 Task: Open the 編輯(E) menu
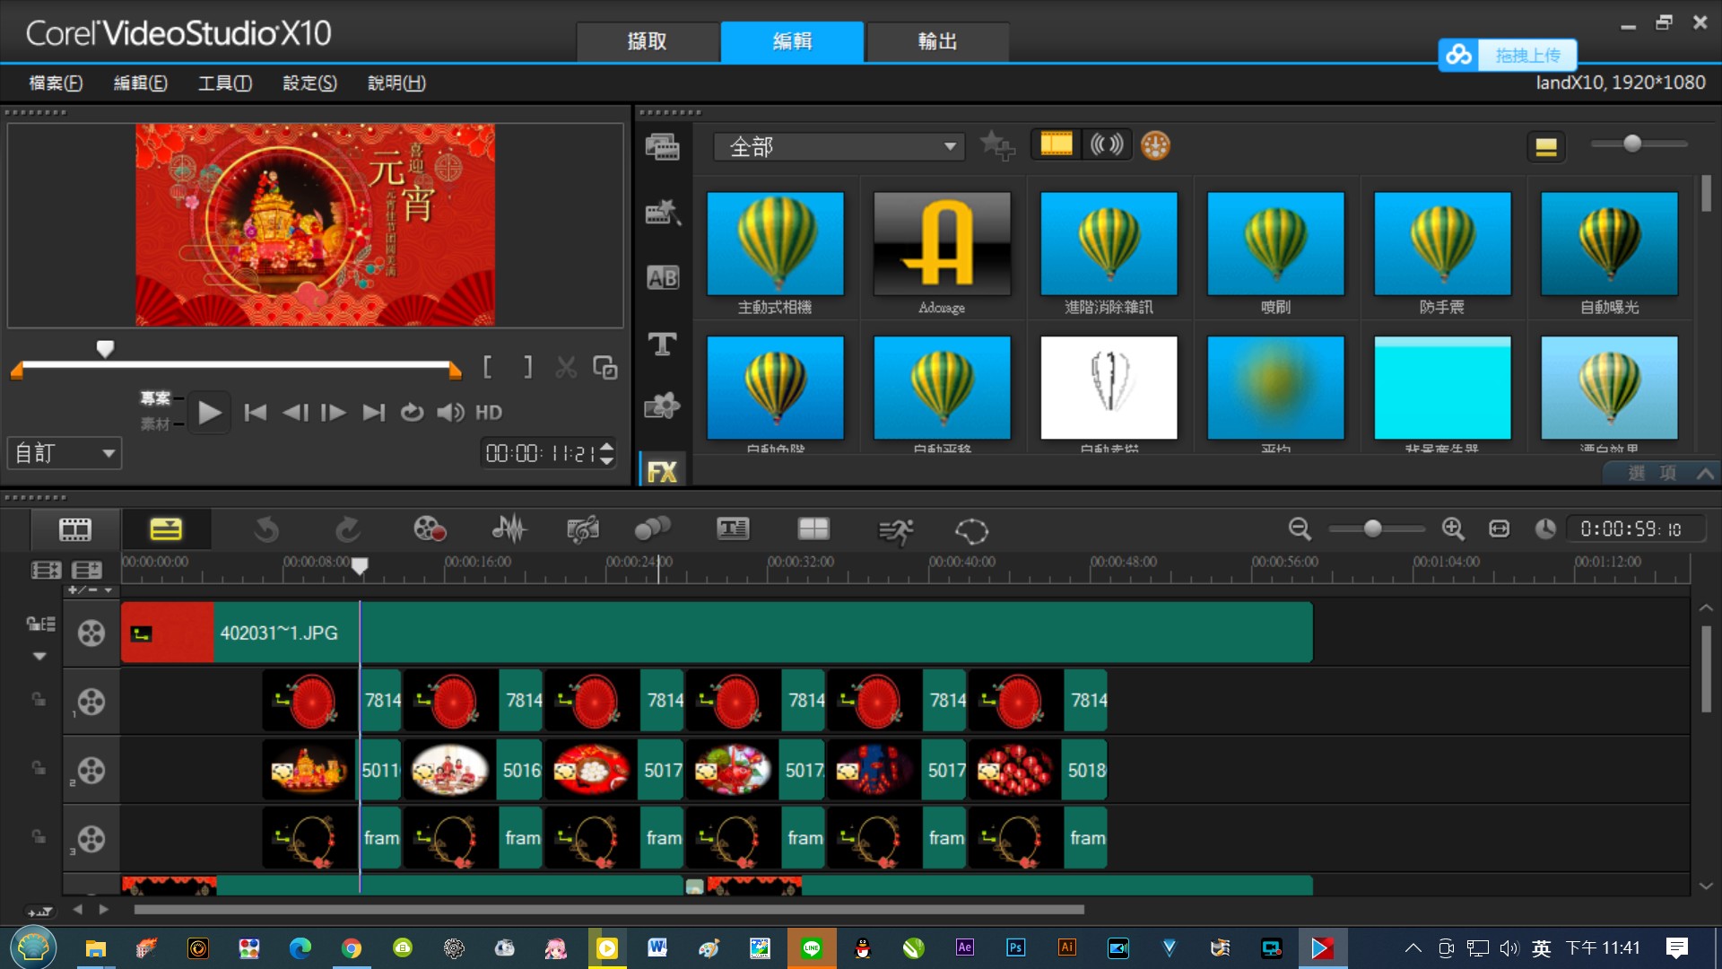140,83
